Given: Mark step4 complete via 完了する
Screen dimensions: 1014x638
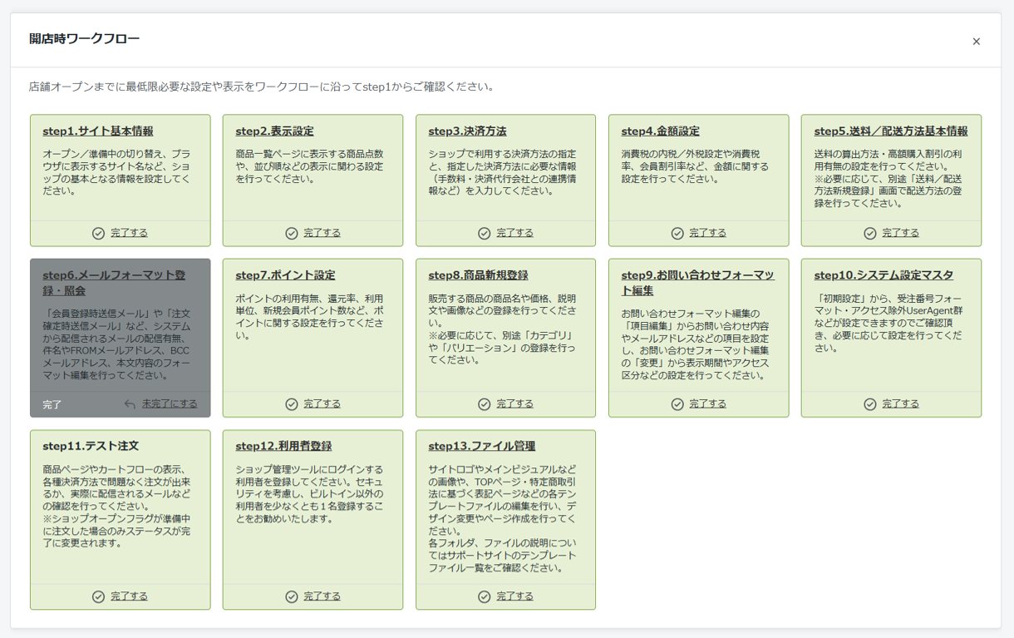Looking at the screenshot, I should [707, 234].
